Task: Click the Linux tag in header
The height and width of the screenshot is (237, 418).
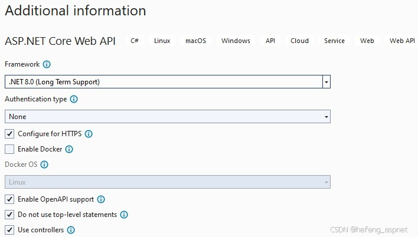Action: [x=162, y=41]
